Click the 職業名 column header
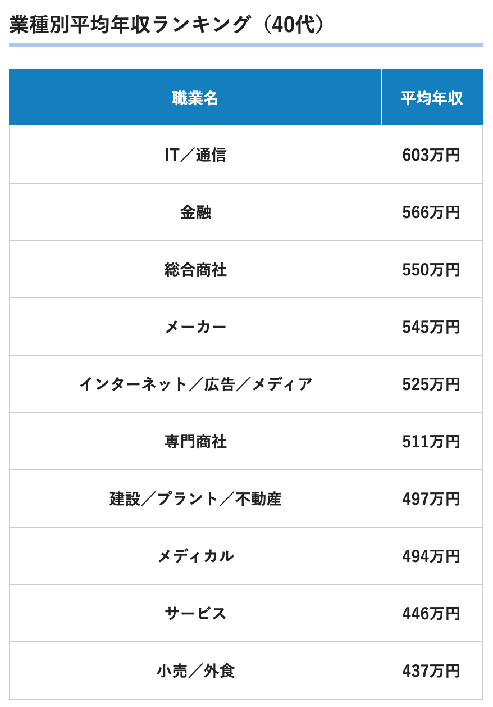Viewport: 493px width, 707px height. [x=195, y=98]
